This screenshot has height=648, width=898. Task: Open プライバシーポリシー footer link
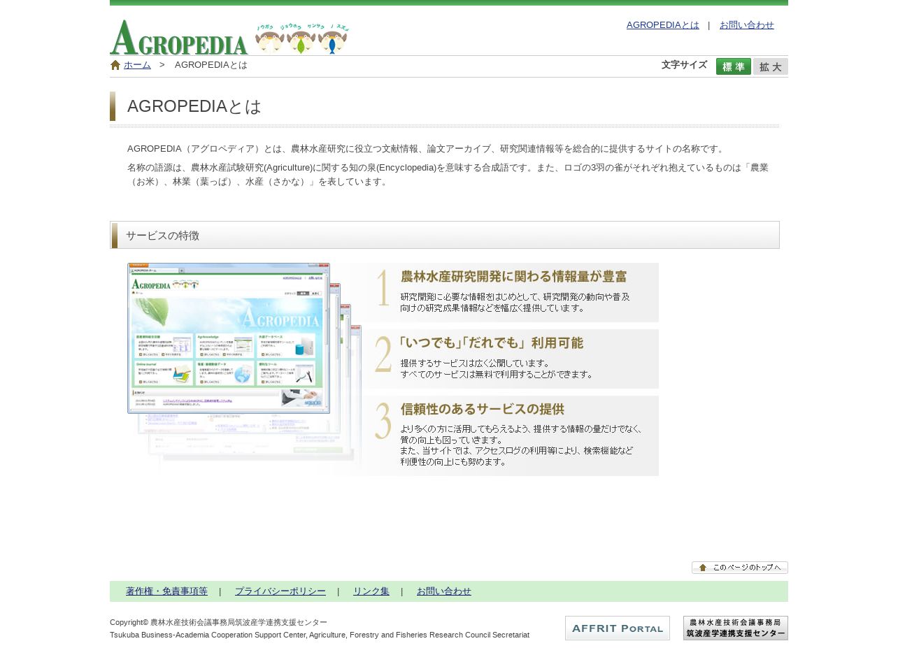click(280, 591)
